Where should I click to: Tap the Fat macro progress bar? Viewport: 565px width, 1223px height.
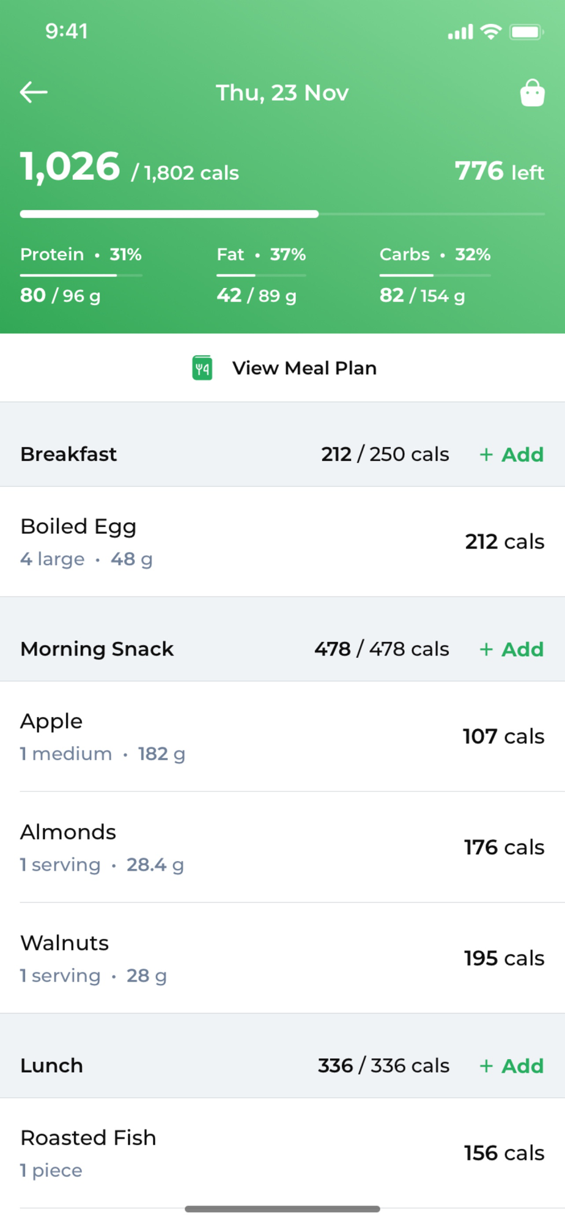(261, 275)
